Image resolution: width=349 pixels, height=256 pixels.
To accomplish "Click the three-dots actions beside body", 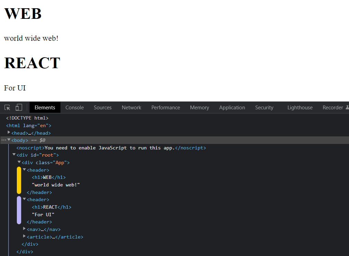I will point(4,140).
